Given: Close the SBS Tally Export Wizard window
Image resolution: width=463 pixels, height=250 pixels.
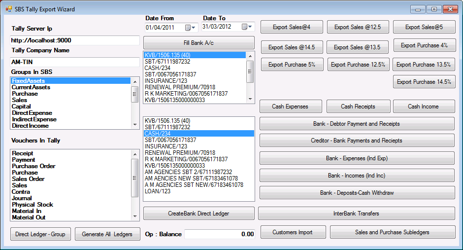Looking at the screenshot, I should point(450,9).
